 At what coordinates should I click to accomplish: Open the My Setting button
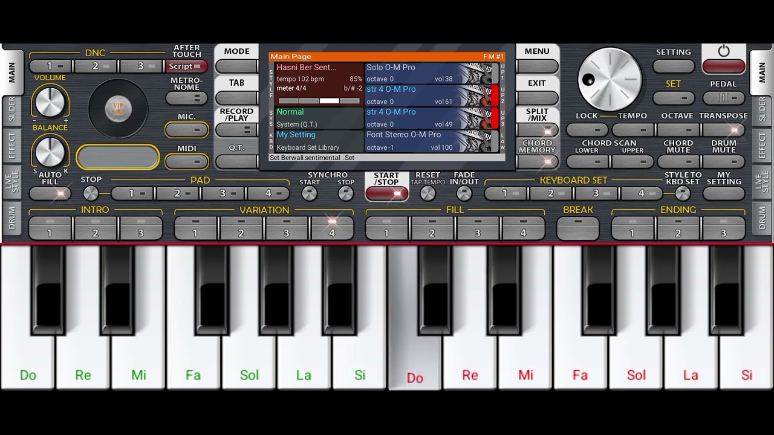(724, 193)
